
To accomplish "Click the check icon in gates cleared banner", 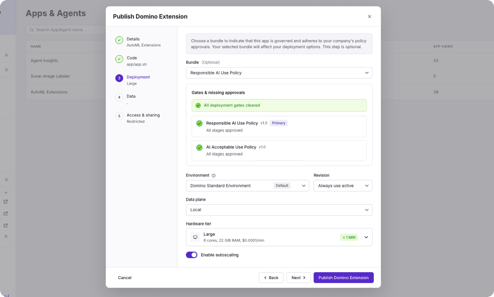I will [198, 105].
